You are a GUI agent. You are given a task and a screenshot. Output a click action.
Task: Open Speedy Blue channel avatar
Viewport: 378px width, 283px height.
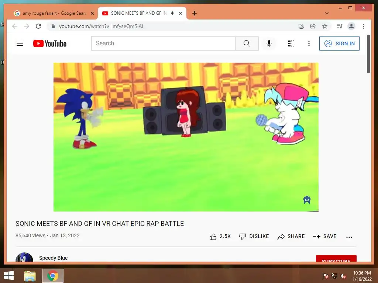tap(24, 258)
